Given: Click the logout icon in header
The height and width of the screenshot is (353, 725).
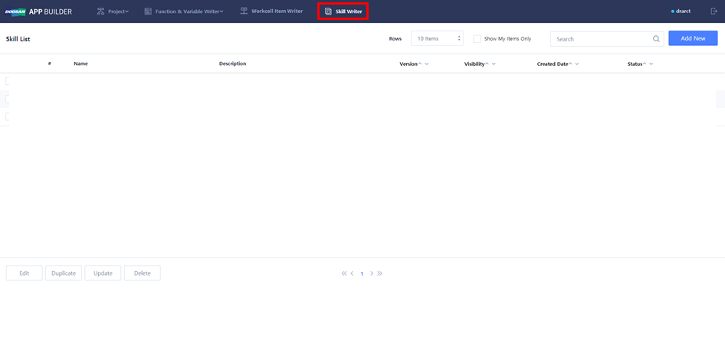Looking at the screenshot, I should [714, 11].
